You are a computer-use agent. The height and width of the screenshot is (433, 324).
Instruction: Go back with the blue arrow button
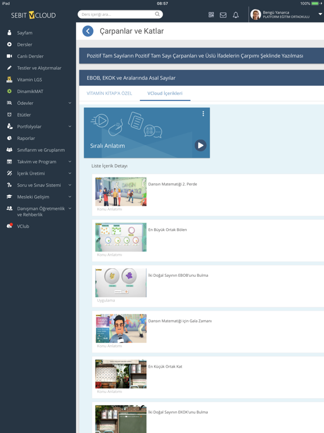click(x=88, y=31)
